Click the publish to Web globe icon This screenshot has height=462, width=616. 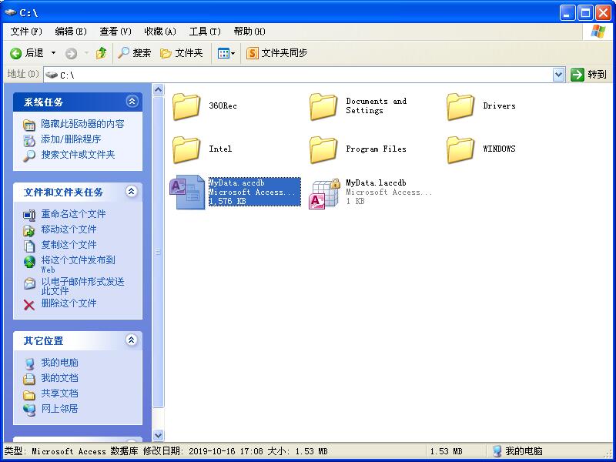pyautogui.click(x=29, y=262)
